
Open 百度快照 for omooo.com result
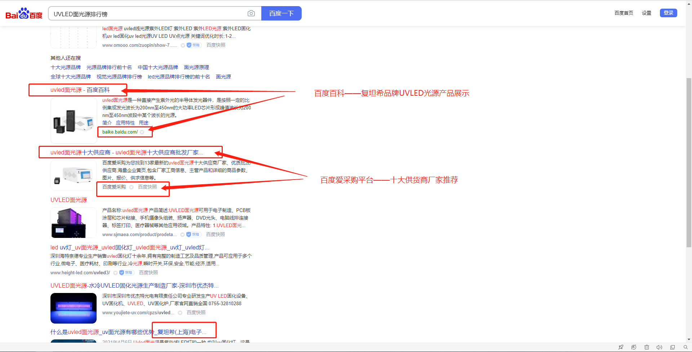click(216, 45)
